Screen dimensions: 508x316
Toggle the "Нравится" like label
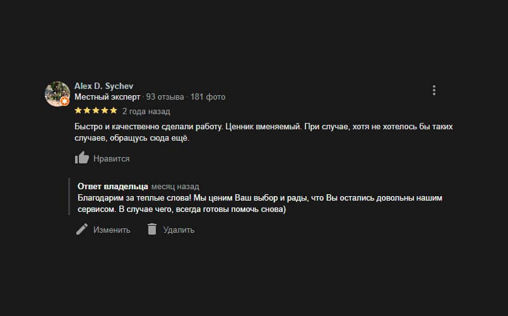[111, 159]
